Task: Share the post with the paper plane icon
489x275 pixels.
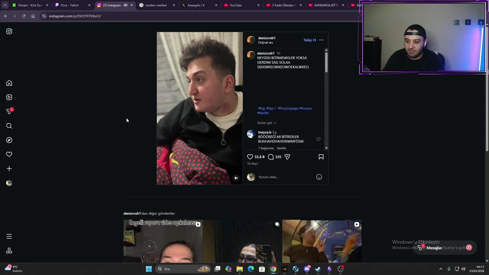Action: [x=287, y=157]
